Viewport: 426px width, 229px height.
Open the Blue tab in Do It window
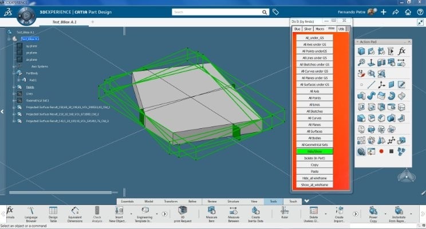(x=297, y=29)
